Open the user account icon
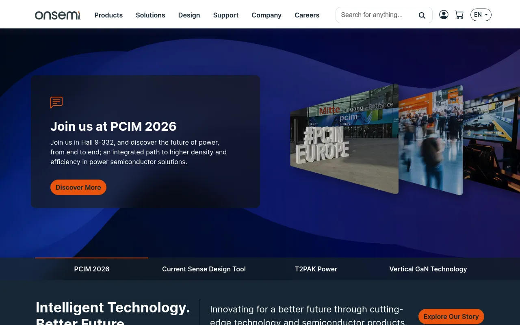The image size is (520, 325). click(444, 15)
